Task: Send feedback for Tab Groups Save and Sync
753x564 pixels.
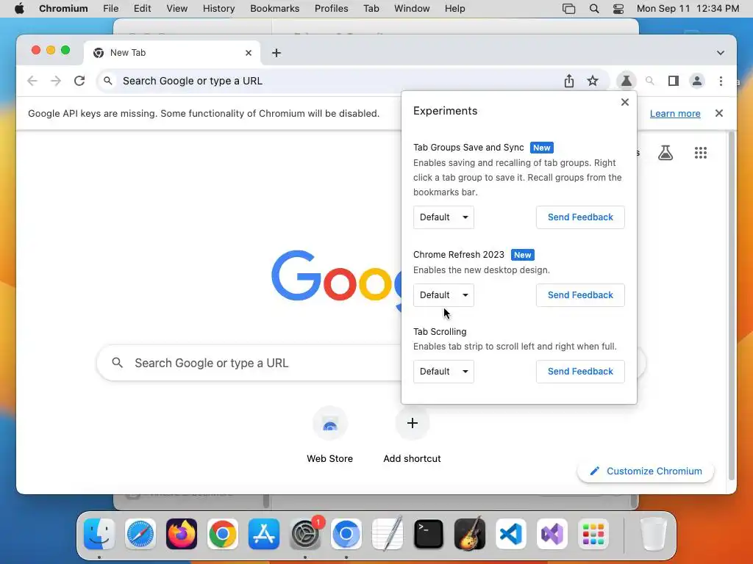Action: click(580, 217)
